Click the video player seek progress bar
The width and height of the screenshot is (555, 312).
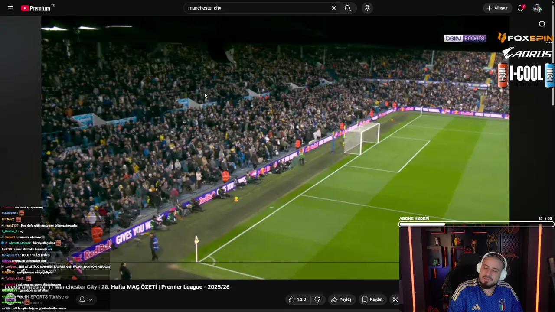click(220, 262)
